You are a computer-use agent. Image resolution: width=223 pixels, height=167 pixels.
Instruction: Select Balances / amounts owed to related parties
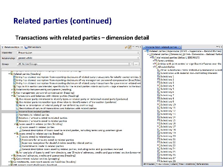(43, 121)
